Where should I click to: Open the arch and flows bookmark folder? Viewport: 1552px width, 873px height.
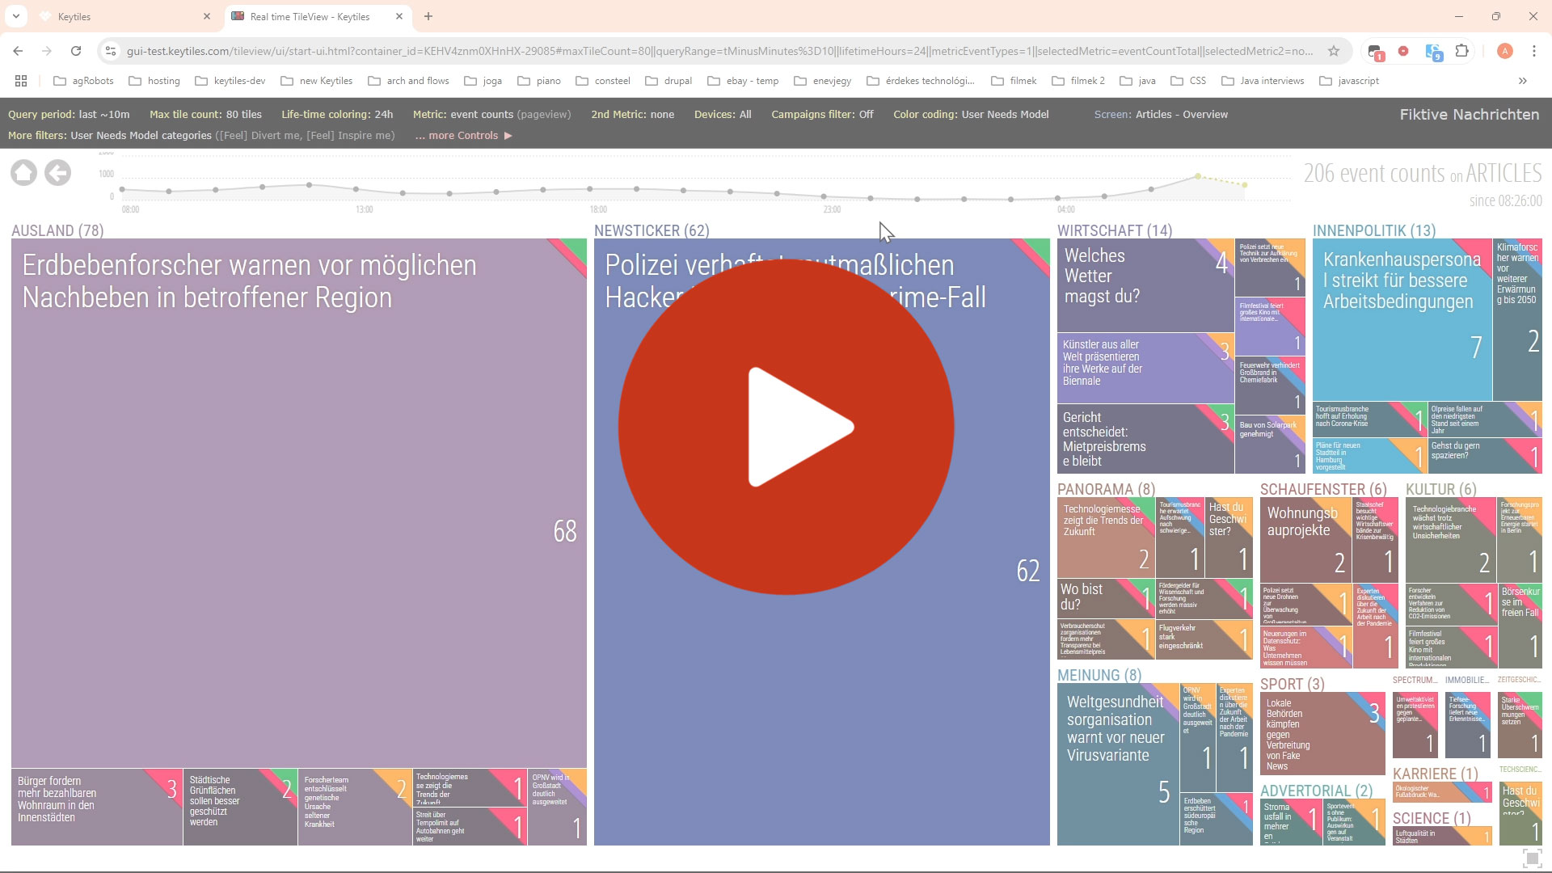(x=408, y=81)
